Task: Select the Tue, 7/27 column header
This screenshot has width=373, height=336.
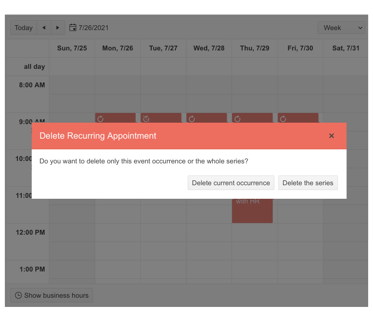Action: (x=163, y=48)
